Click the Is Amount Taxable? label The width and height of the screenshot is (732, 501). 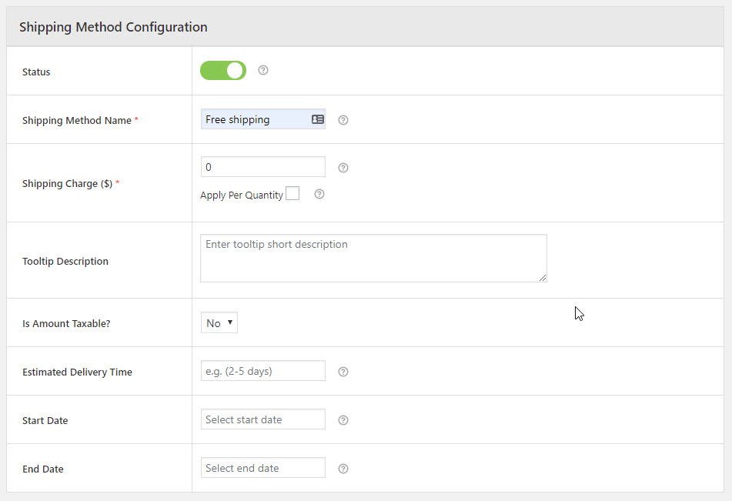[66, 323]
